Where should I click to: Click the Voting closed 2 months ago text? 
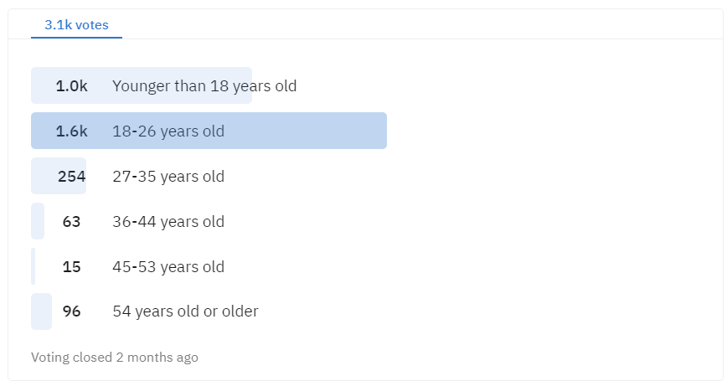[115, 358]
